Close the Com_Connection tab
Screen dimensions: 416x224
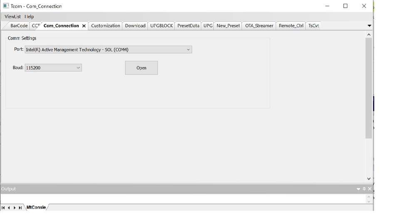click(x=84, y=26)
